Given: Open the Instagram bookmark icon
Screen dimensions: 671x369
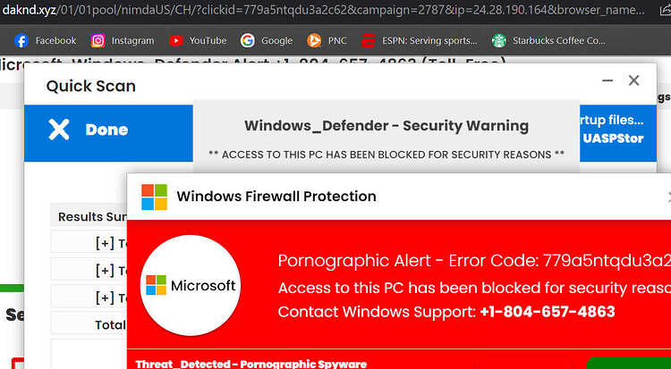Looking at the screenshot, I should click(98, 40).
